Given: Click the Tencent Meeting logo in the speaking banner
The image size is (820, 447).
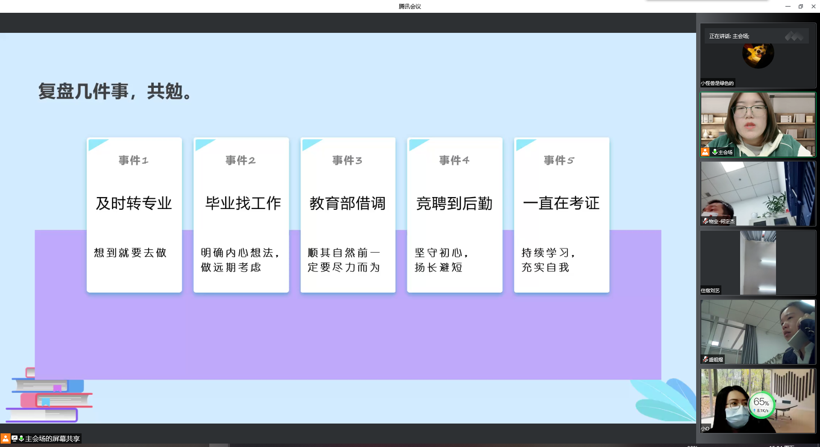Looking at the screenshot, I should (794, 36).
